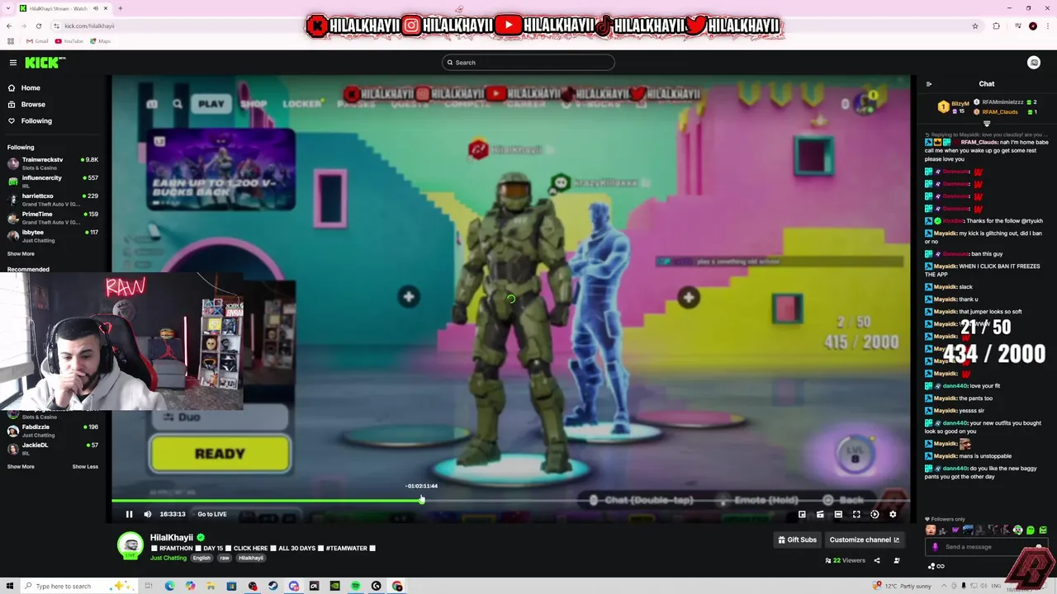Open JackieDL recommended channel

53,448
